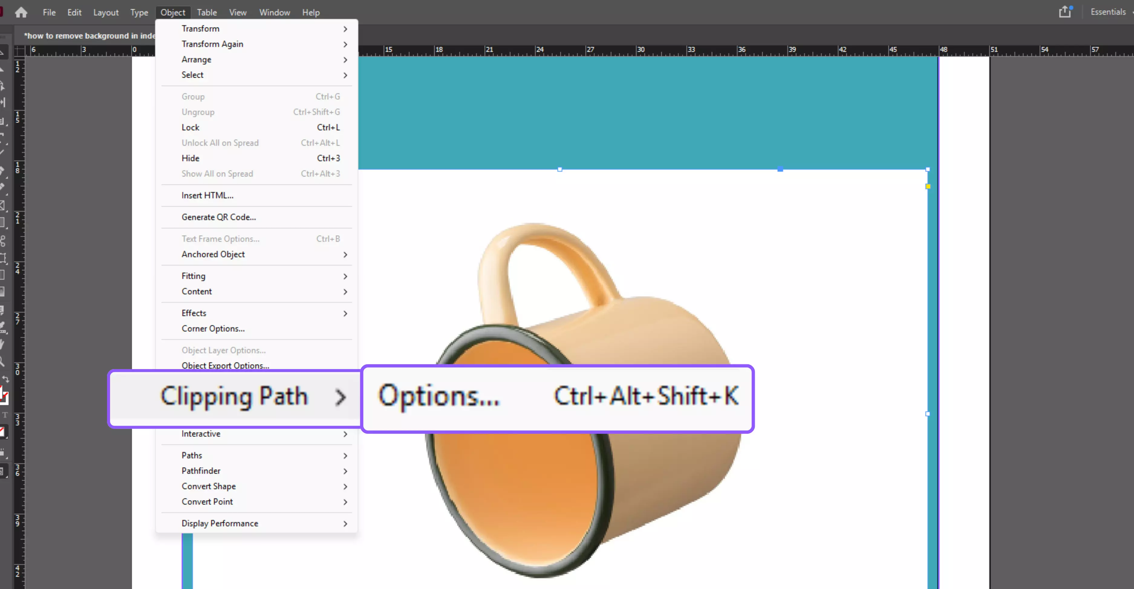The height and width of the screenshot is (589, 1134).
Task: Click Generate QR Code... menu entry
Action: 218,217
